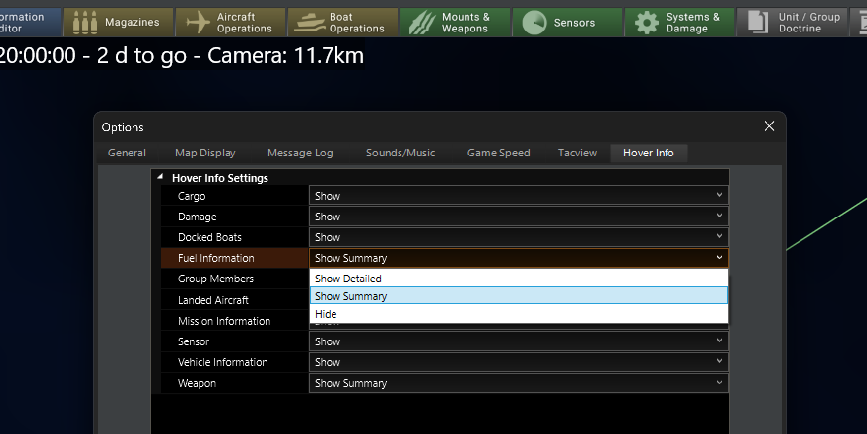Open the Vehicle Information dropdown
This screenshot has height=434, width=867.
[518, 362]
